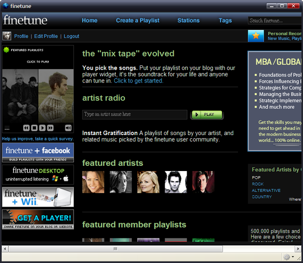
Task: Select ALTERNATIVE genre link
Action: coord(266,190)
